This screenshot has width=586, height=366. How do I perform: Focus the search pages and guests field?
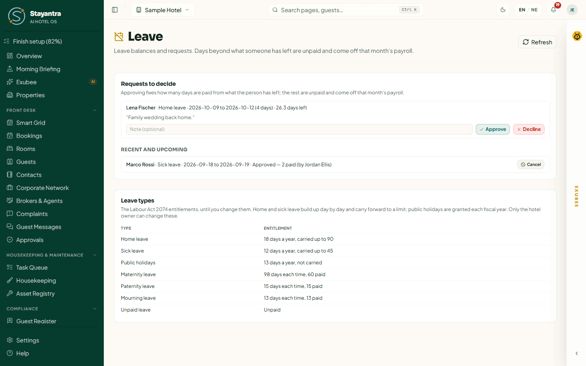(x=346, y=10)
